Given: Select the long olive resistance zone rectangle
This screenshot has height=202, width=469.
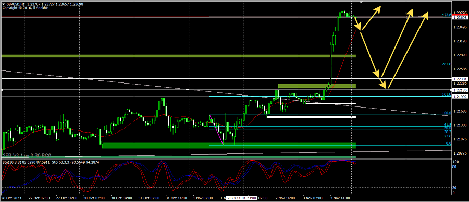Looking at the screenshot, I should coord(179,56).
